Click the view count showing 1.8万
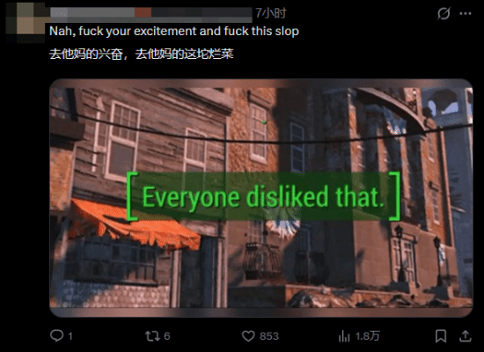 point(367,336)
